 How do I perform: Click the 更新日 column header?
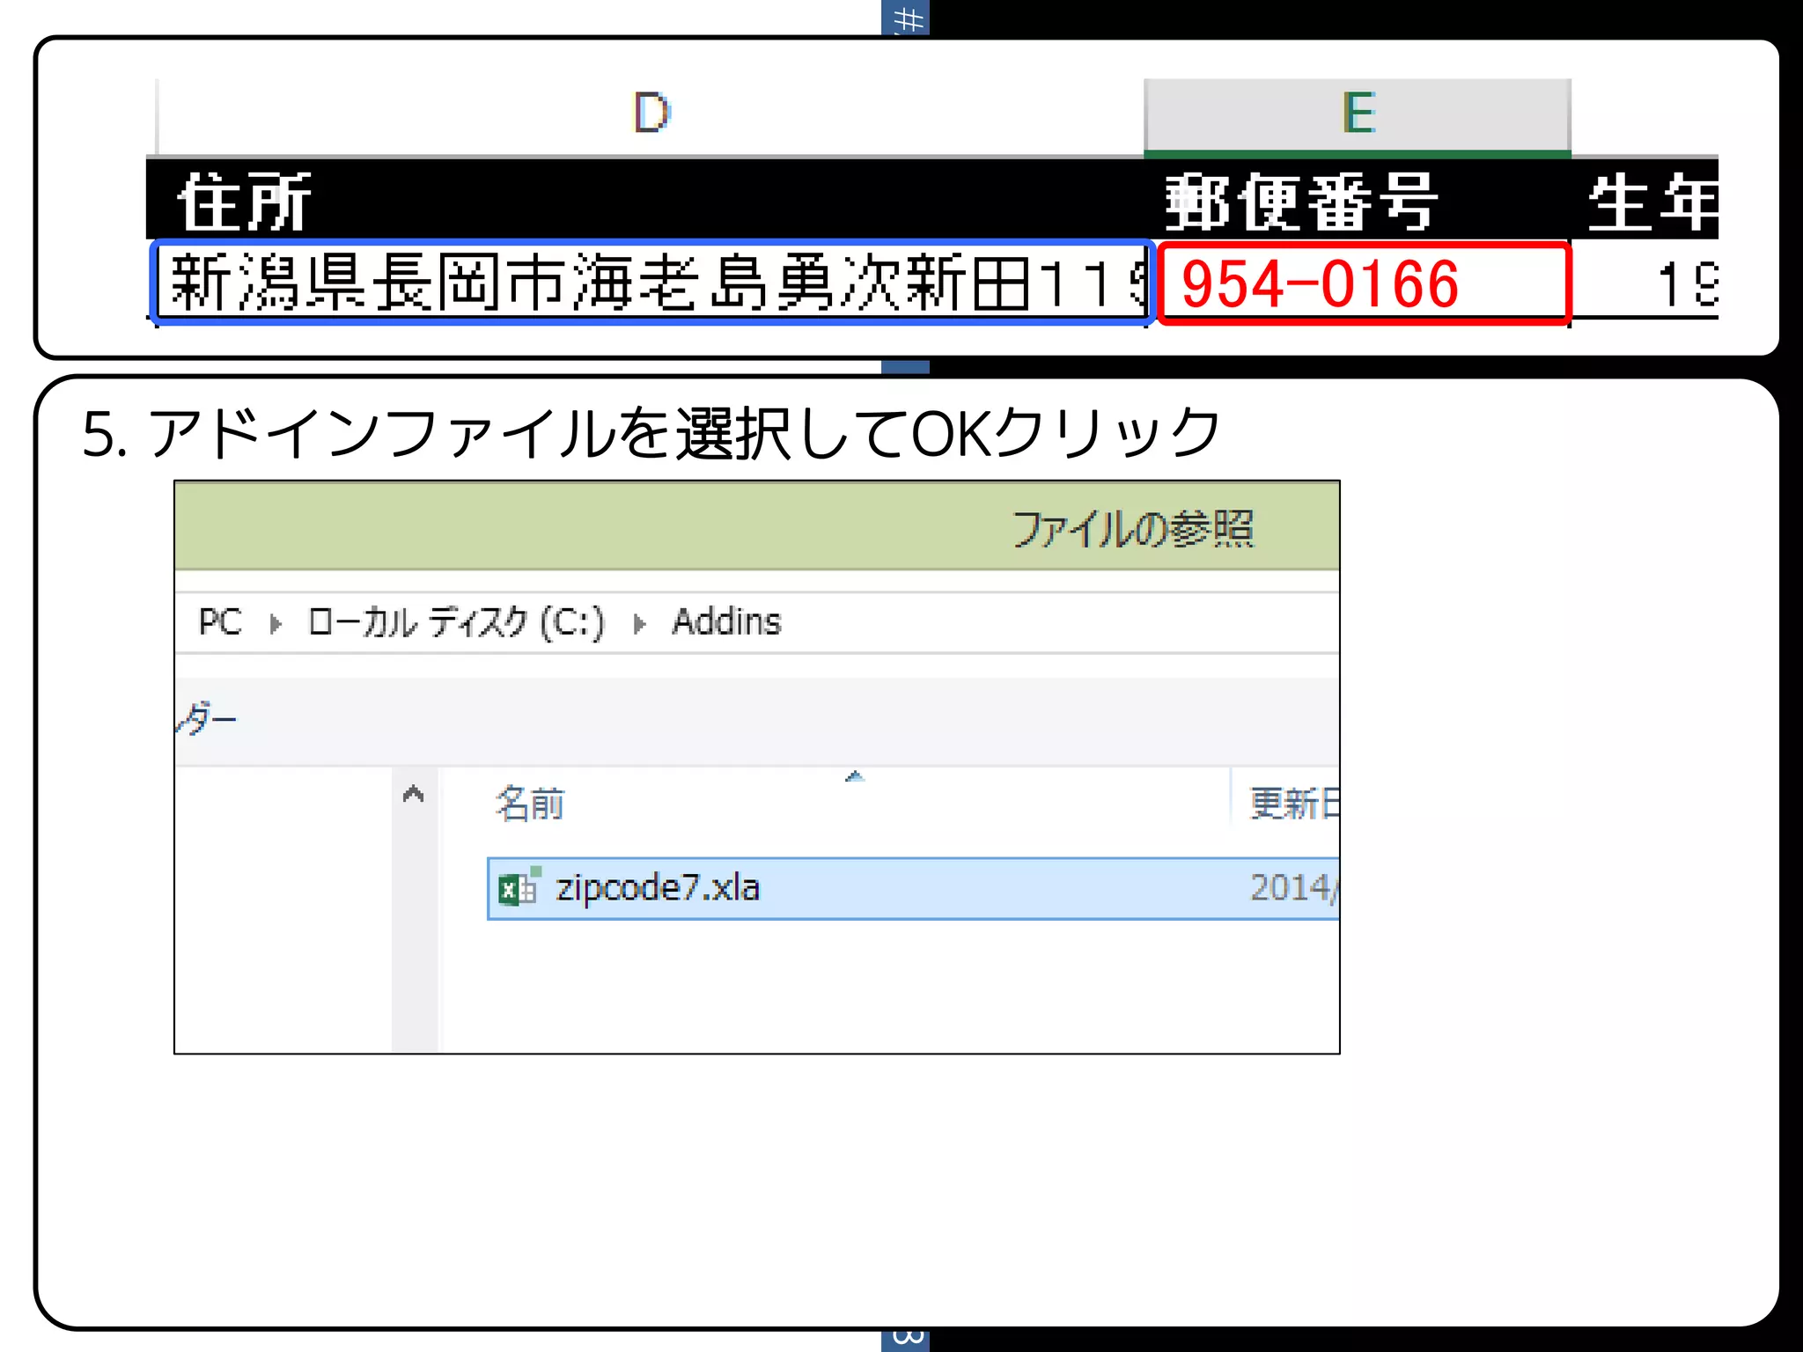pyautogui.click(x=1294, y=804)
